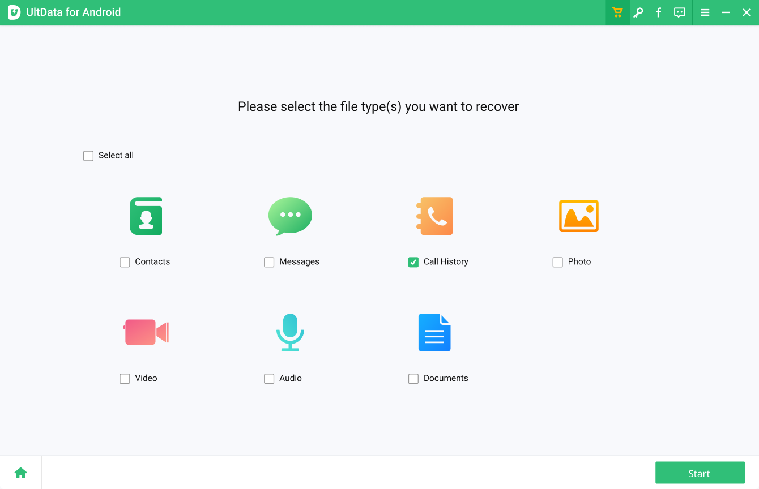Viewport: 759px width, 489px height.
Task: Open the hamburger menu
Action: [705, 12]
